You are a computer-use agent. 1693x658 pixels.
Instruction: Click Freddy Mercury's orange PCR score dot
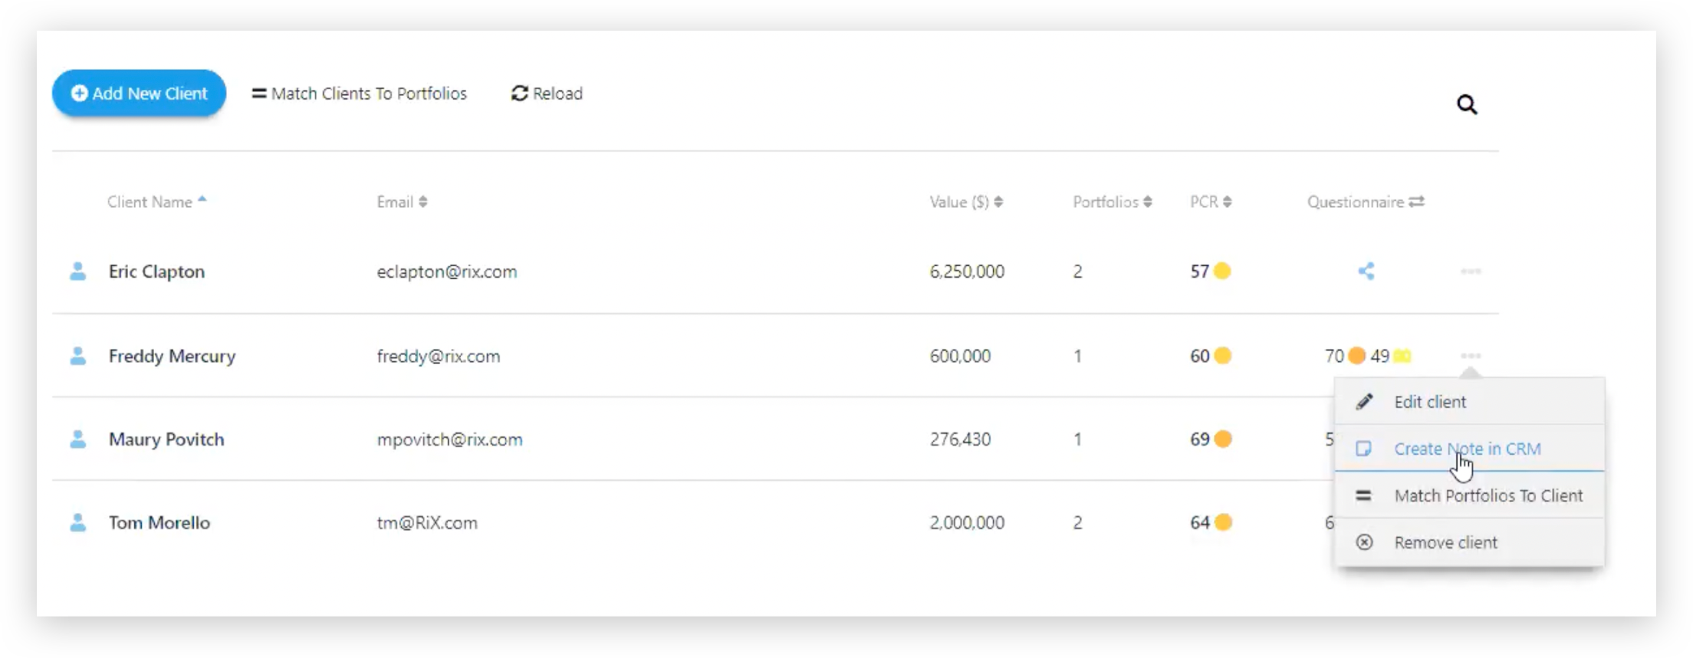(1223, 356)
